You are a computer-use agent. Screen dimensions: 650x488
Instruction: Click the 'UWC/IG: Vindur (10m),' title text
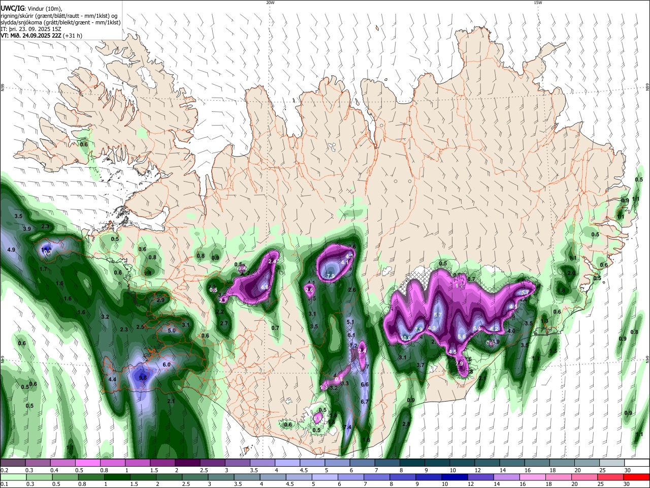click(31, 9)
